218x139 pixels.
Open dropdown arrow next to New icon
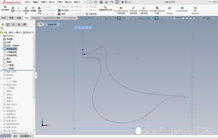93,2
